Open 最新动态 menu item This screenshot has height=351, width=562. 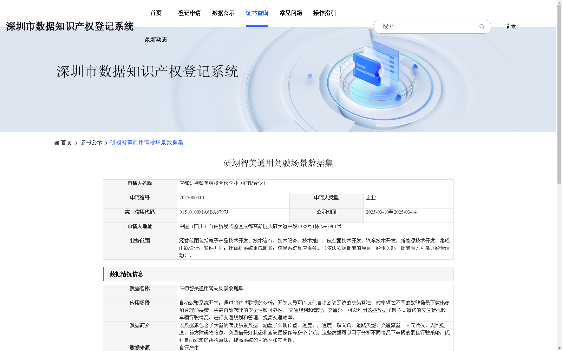(156, 40)
